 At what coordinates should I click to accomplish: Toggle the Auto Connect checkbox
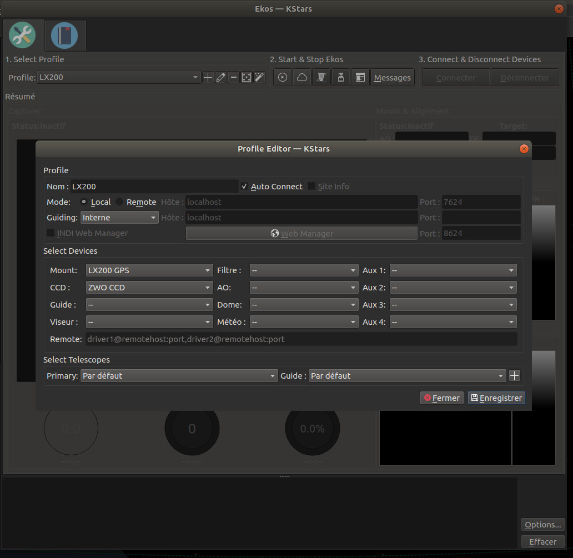(x=244, y=187)
